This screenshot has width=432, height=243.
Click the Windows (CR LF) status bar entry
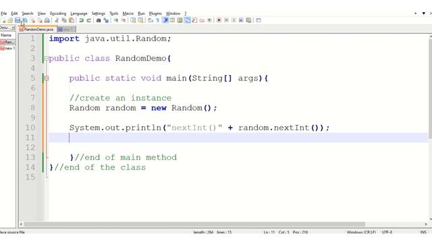(x=361, y=232)
